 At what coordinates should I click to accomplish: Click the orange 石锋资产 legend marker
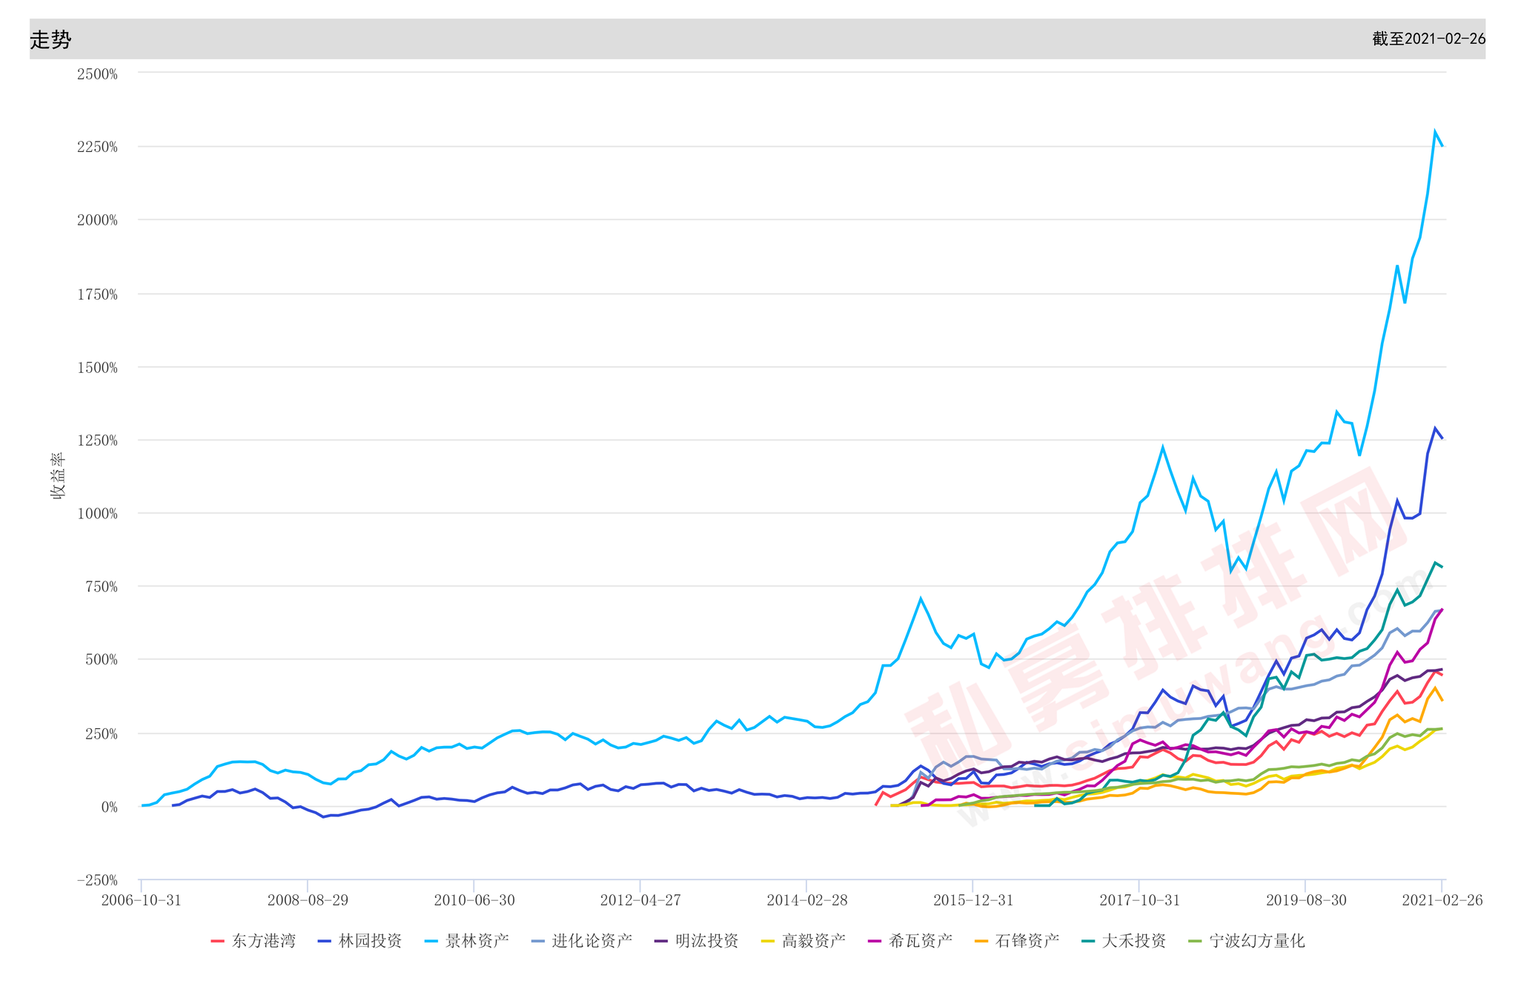(x=981, y=942)
